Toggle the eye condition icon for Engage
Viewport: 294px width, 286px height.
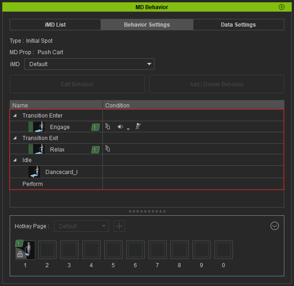[120, 127]
